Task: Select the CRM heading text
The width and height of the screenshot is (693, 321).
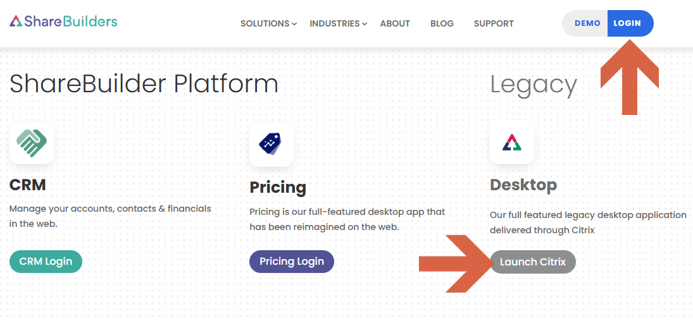Action: coord(28,185)
